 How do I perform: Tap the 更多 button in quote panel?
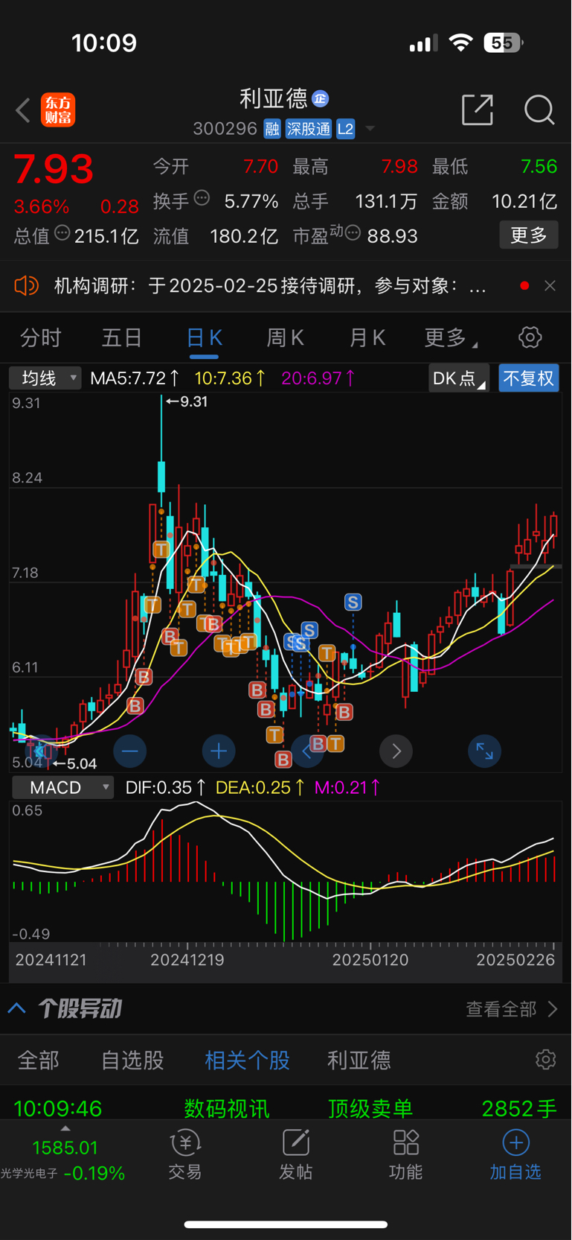pyautogui.click(x=529, y=235)
